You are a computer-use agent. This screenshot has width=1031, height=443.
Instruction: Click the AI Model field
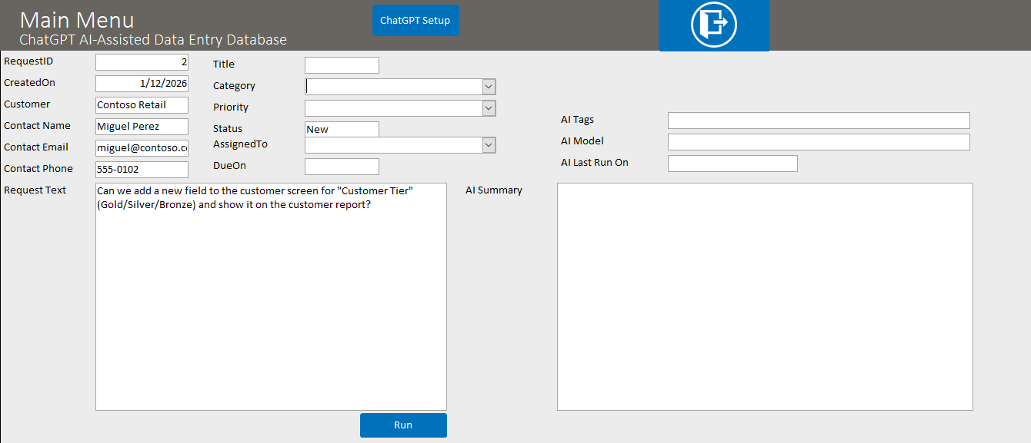819,142
